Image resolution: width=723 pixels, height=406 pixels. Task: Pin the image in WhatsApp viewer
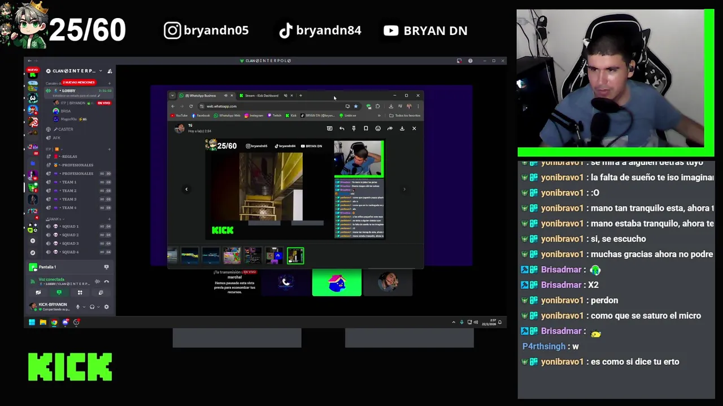pyautogui.click(x=354, y=129)
